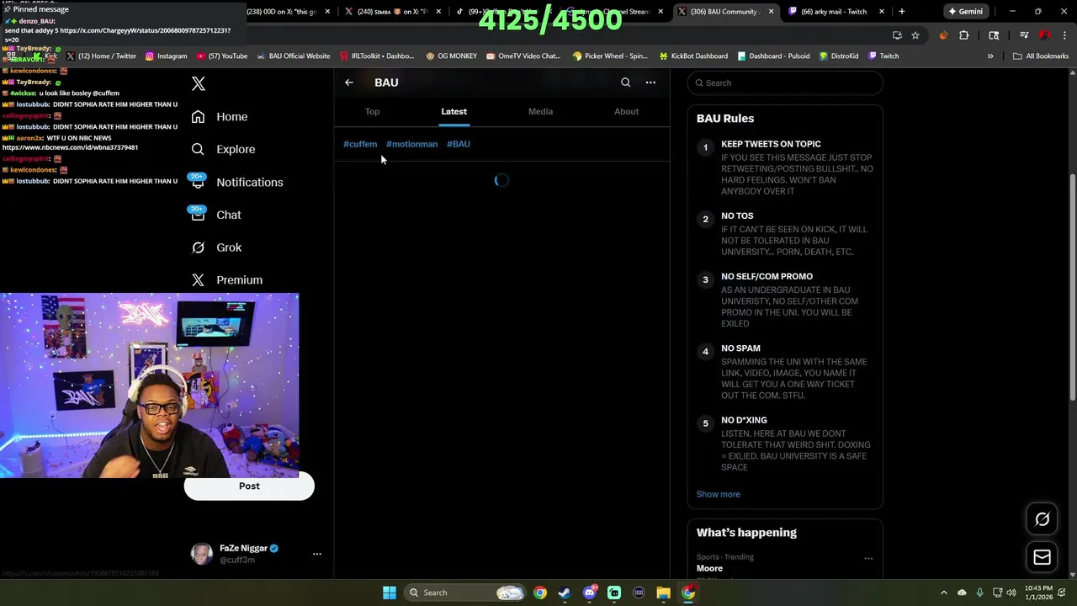This screenshot has width=1077, height=606.
Task: Go to the Home page in the sidebar
Action: coord(220,117)
